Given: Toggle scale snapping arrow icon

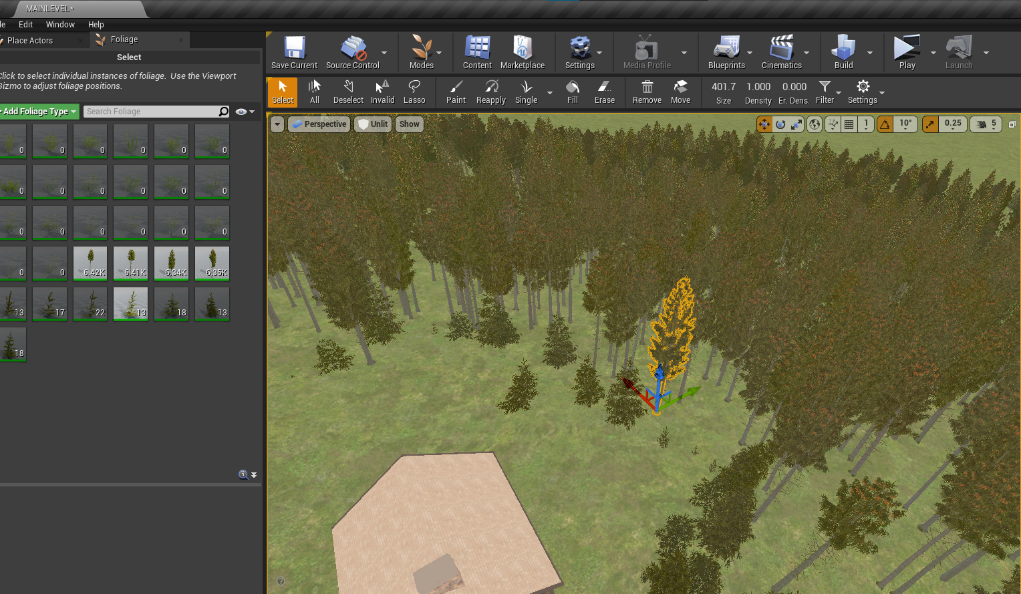Looking at the screenshot, I should pos(930,124).
